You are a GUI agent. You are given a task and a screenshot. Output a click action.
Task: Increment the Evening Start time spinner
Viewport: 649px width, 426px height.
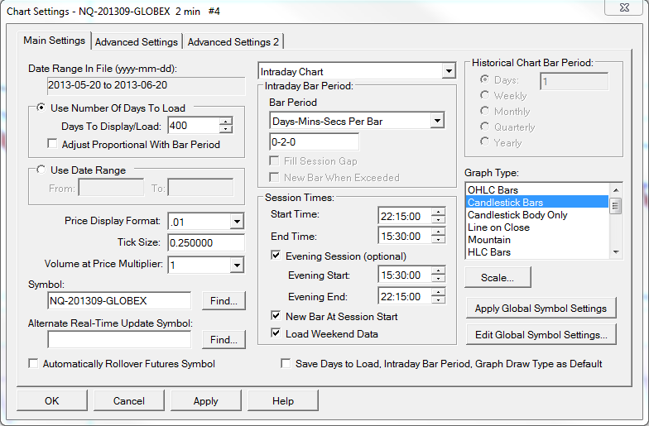(x=439, y=271)
